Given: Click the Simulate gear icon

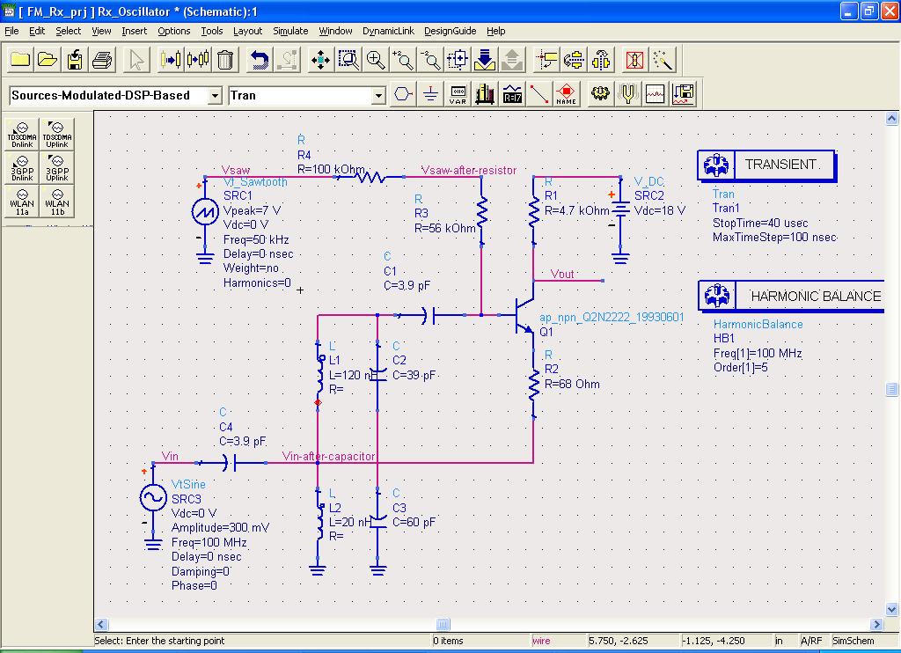Looking at the screenshot, I should point(601,94).
